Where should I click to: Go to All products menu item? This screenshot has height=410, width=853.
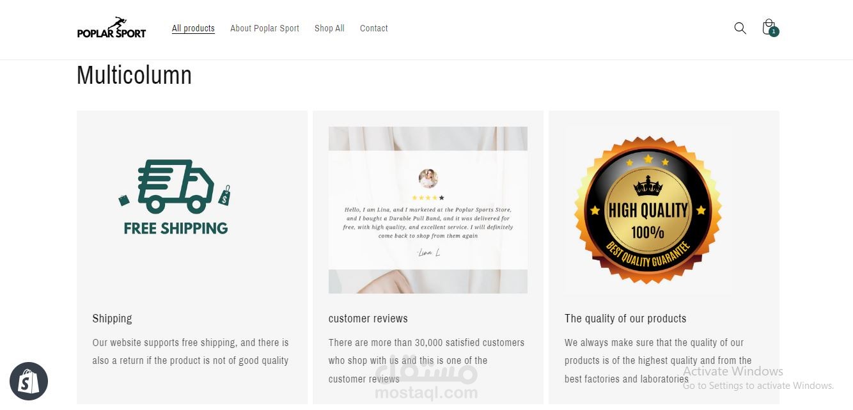pyautogui.click(x=193, y=28)
